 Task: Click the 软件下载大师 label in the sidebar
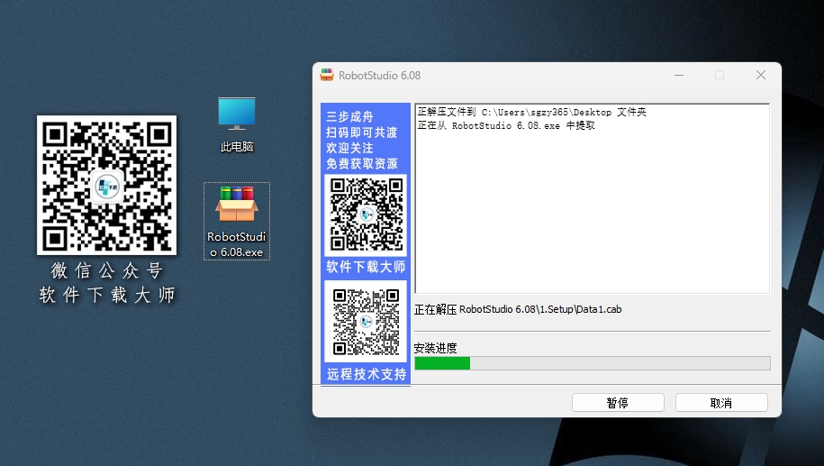(366, 267)
